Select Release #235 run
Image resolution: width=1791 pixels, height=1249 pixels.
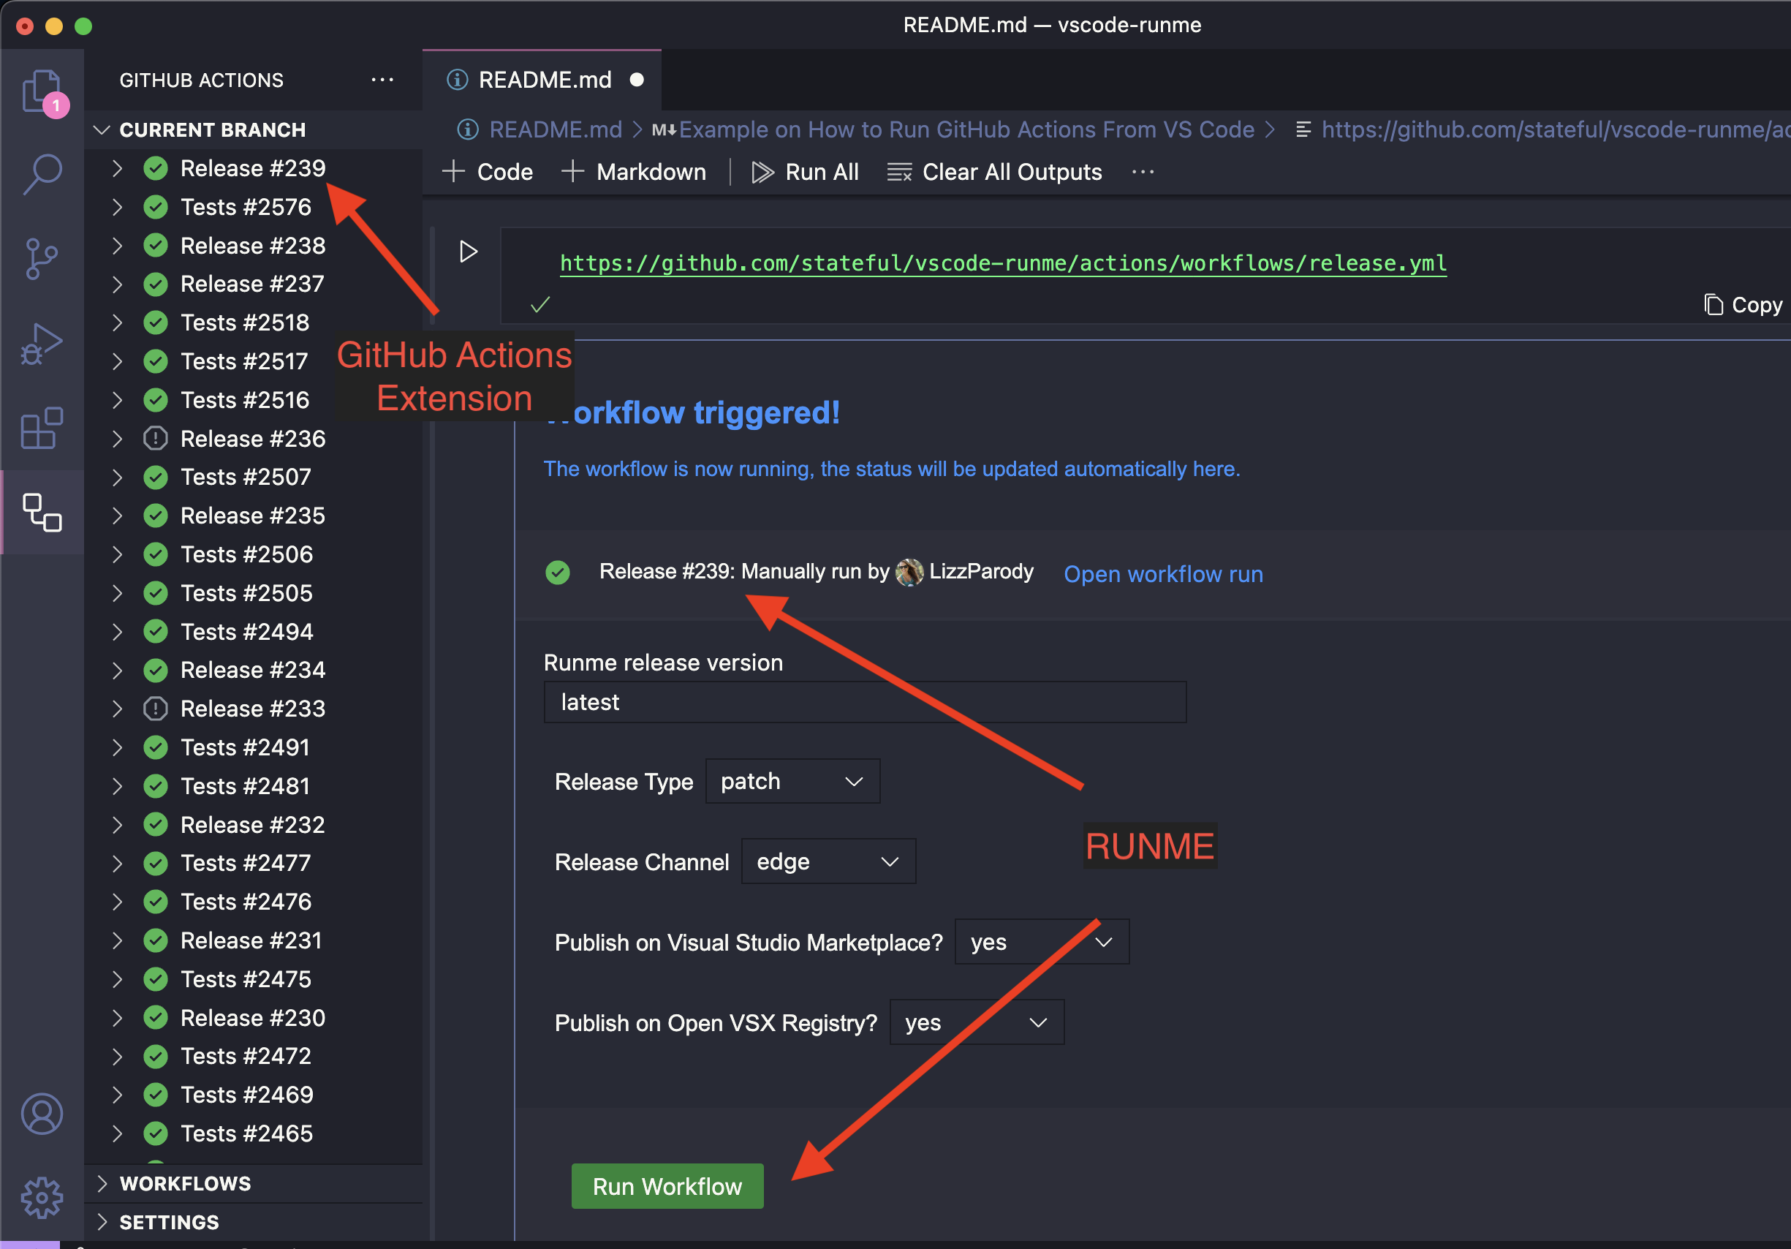pos(253,516)
